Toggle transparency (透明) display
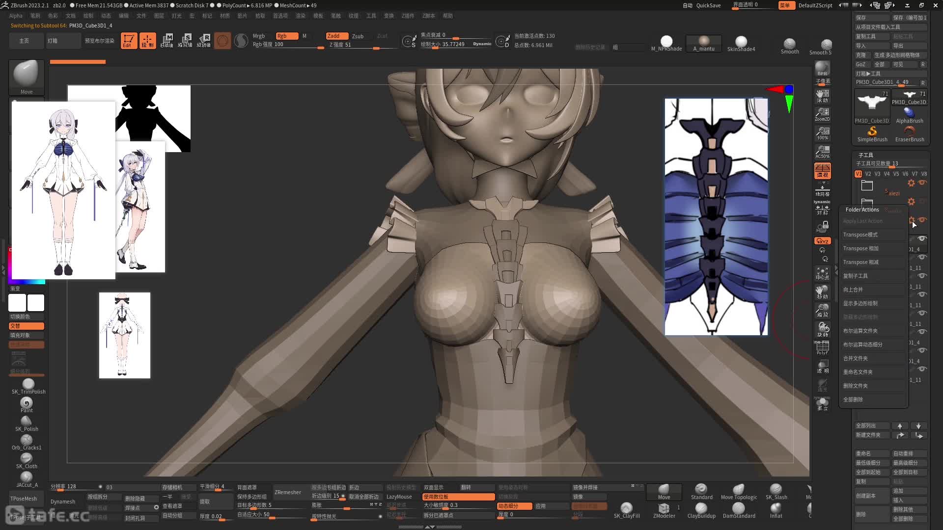 coord(822,367)
